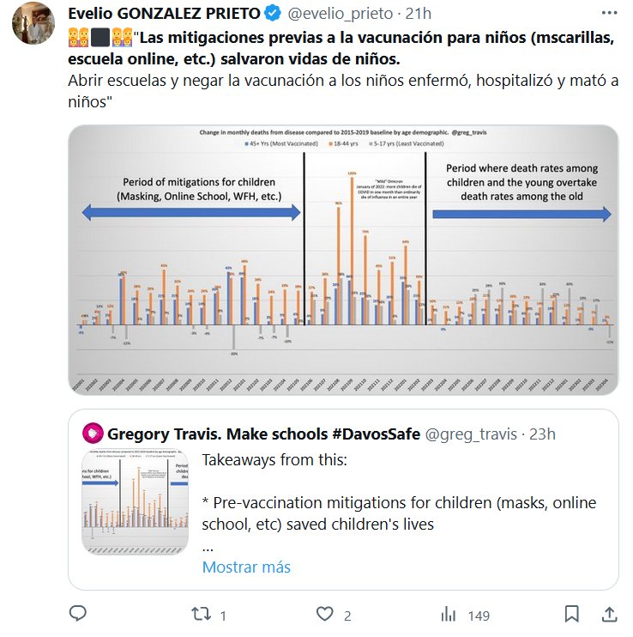Click Gregory Travis's small avatar icon

pyautogui.click(x=92, y=433)
